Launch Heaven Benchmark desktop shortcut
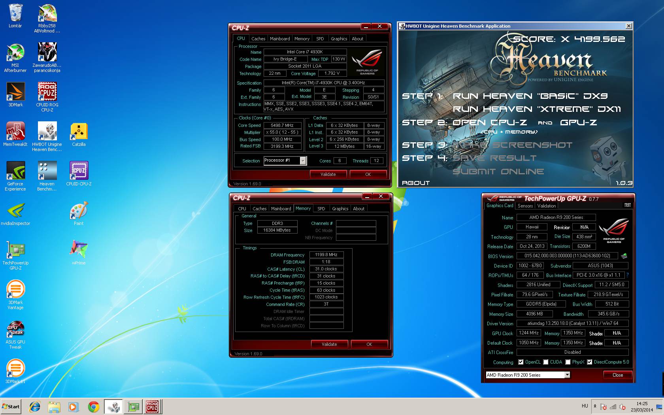664x415 pixels. [x=47, y=176]
